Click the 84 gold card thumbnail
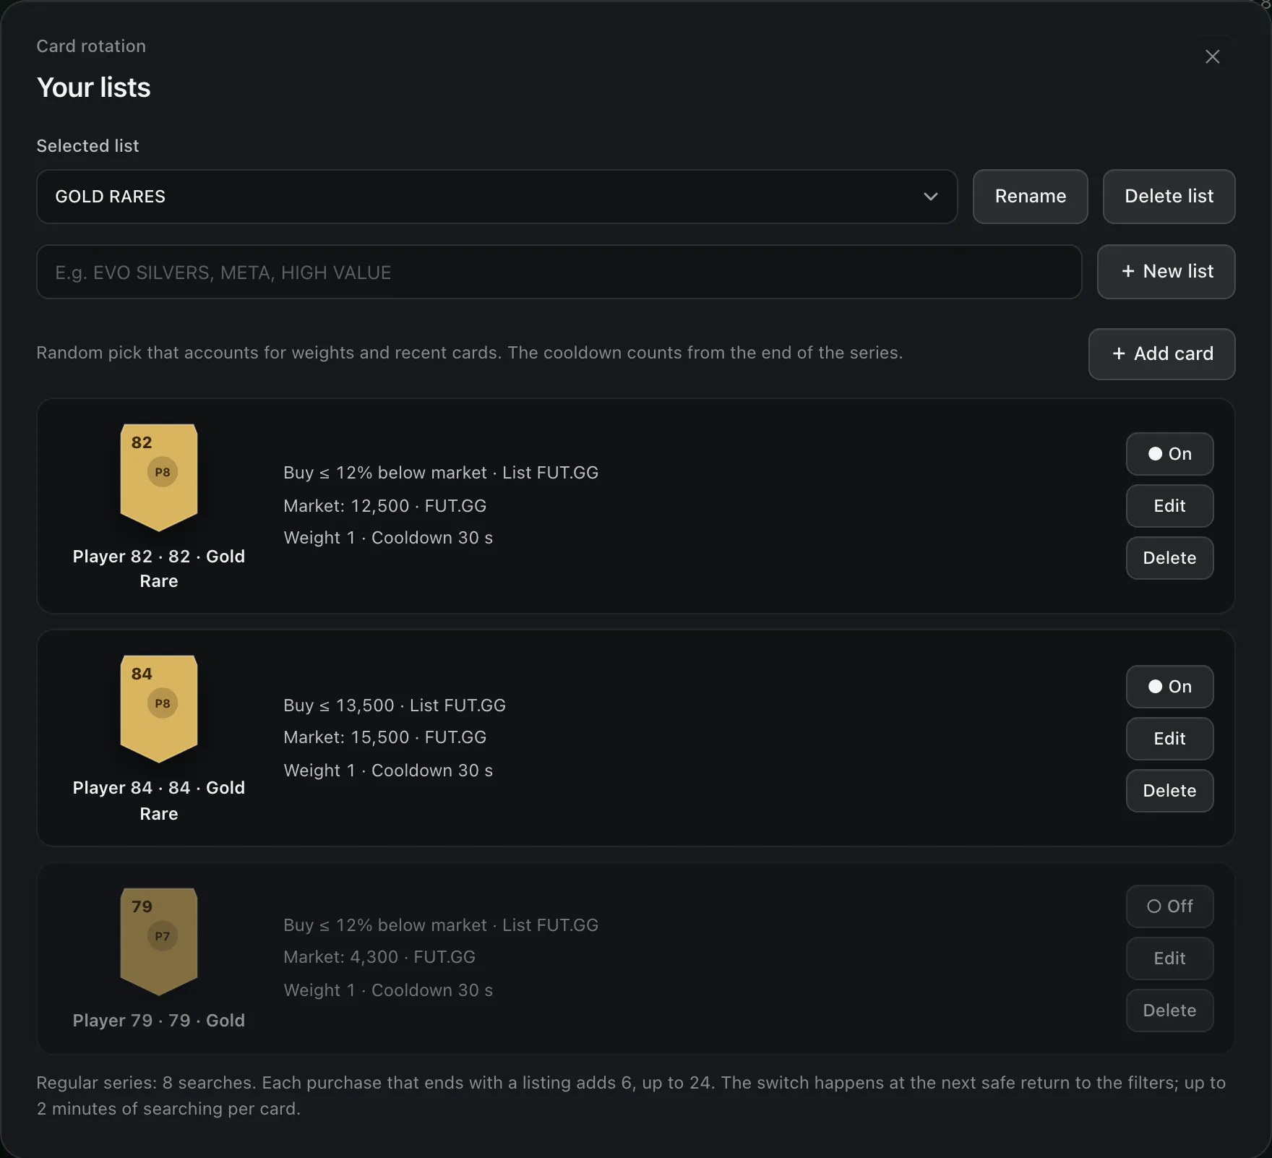 [159, 709]
